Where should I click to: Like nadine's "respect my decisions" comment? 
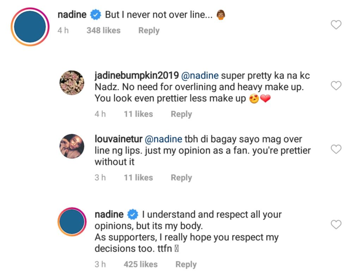[x=337, y=225]
